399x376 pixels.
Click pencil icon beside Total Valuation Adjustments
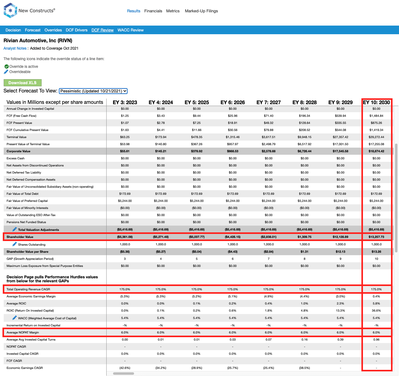click(14, 229)
